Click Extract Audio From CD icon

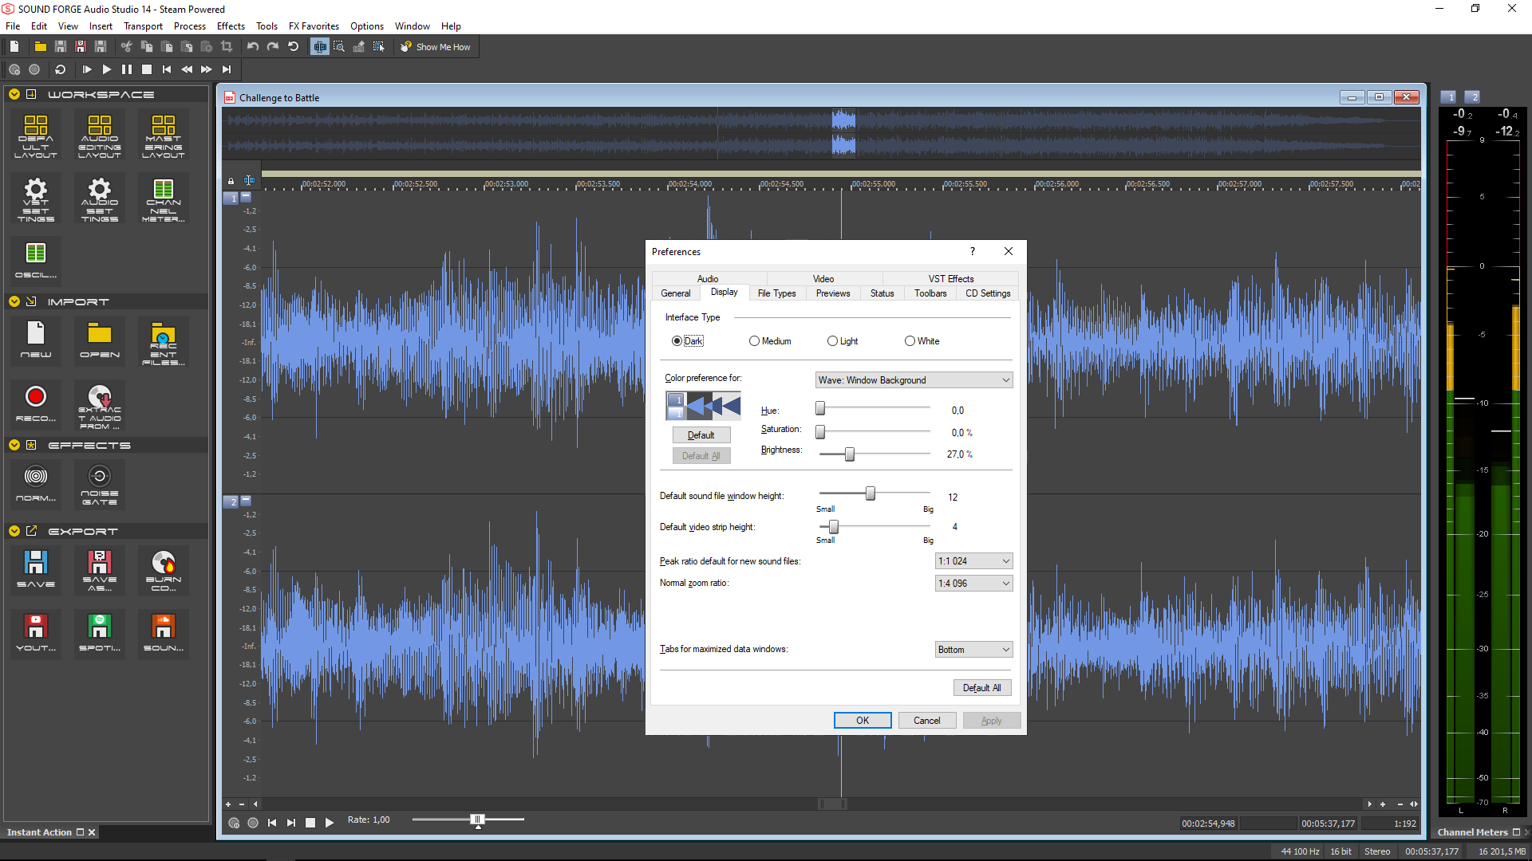coord(100,404)
